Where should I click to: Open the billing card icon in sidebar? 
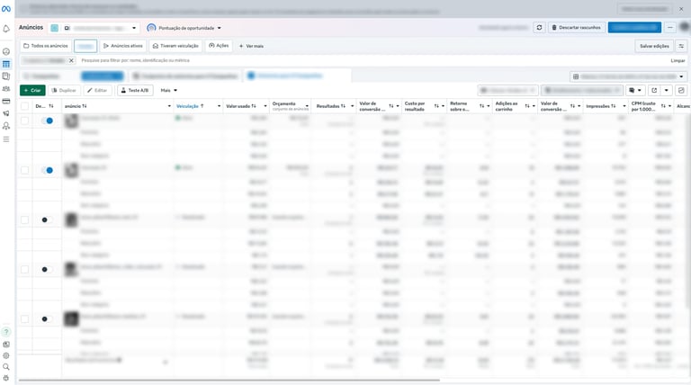coord(6,101)
